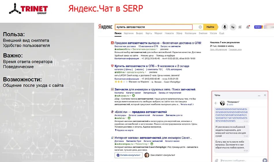This screenshot has width=274, height=162.
Task: Click the Yandex logo
Action: (x=105, y=27)
